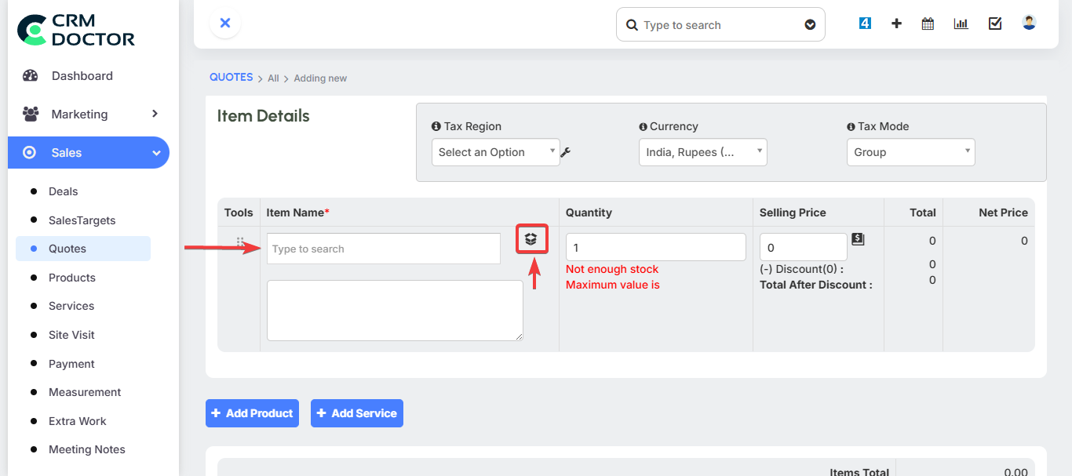Click the stock availability icon beside Item Name

(x=531, y=239)
